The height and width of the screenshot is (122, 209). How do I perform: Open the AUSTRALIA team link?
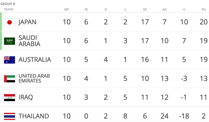pyautogui.click(x=35, y=60)
